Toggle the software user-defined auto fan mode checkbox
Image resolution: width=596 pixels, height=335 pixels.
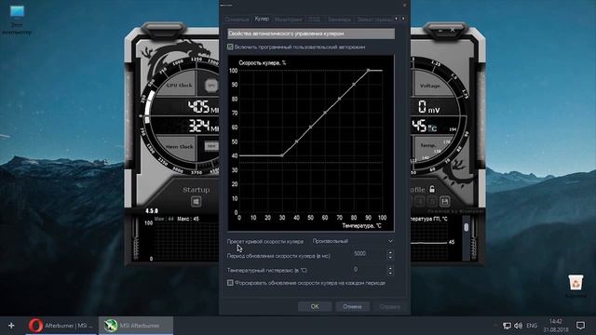(230, 47)
